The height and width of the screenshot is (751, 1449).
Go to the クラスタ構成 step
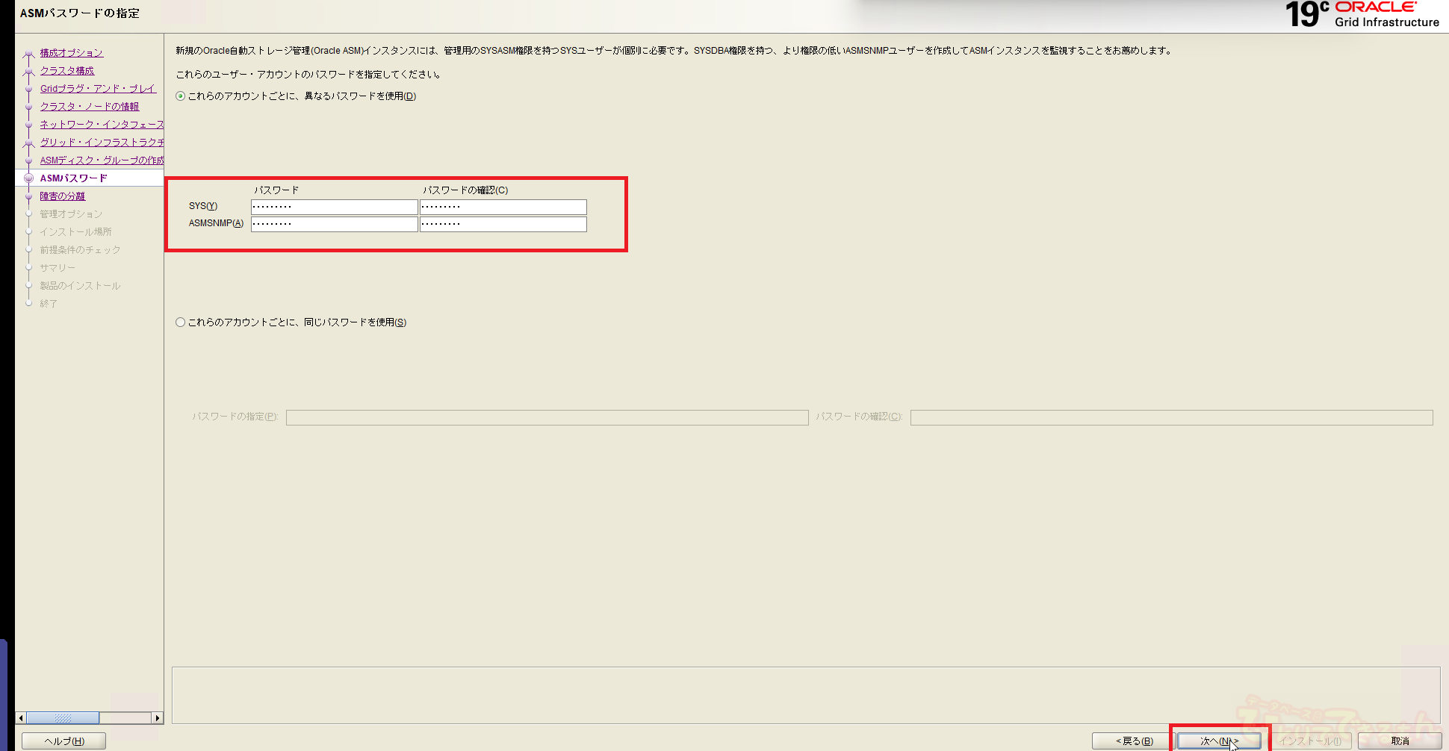67,71
